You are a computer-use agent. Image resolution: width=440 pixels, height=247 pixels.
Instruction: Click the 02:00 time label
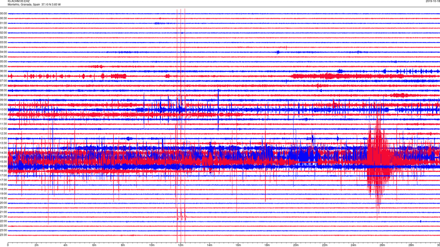(x=4, y=33)
